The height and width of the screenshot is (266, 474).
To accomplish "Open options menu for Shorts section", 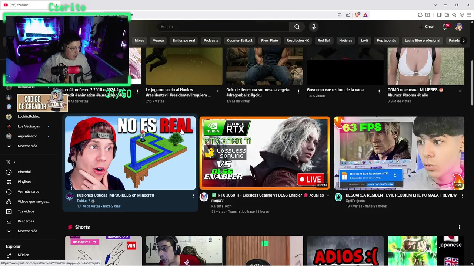I will (459, 227).
